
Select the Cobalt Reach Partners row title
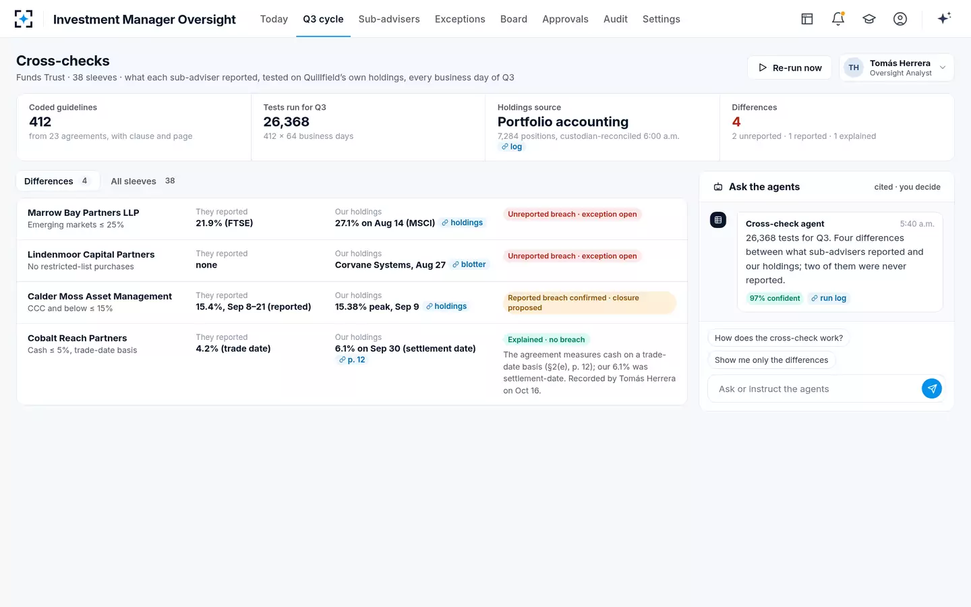pyautogui.click(x=78, y=338)
